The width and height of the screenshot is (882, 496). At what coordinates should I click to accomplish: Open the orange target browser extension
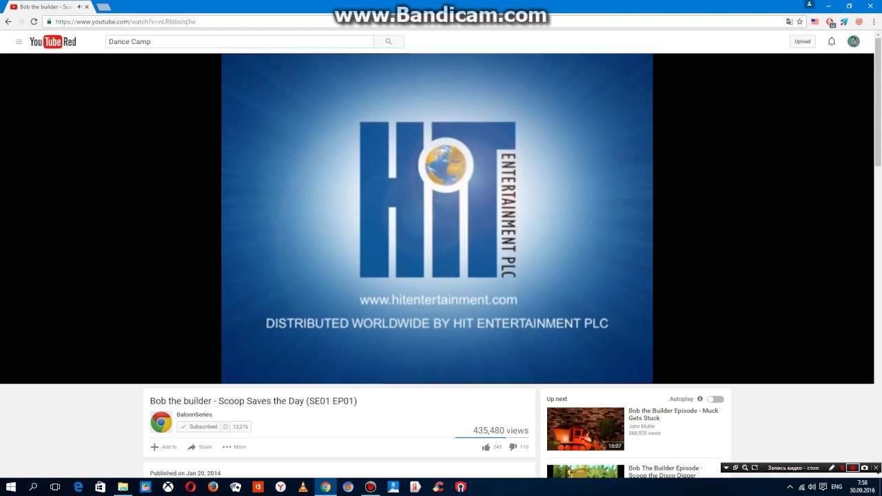click(x=859, y=21)
